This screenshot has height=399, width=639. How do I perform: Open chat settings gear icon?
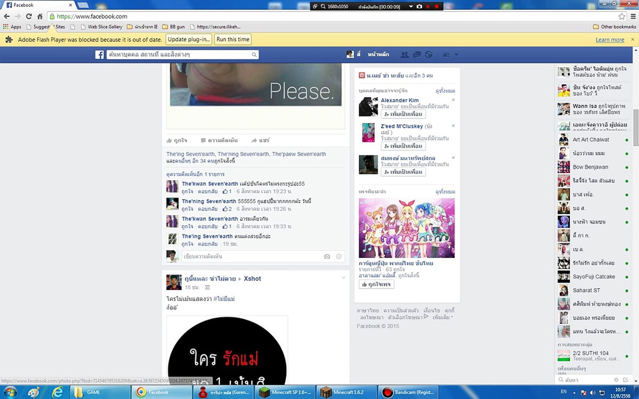coord(616,379)
